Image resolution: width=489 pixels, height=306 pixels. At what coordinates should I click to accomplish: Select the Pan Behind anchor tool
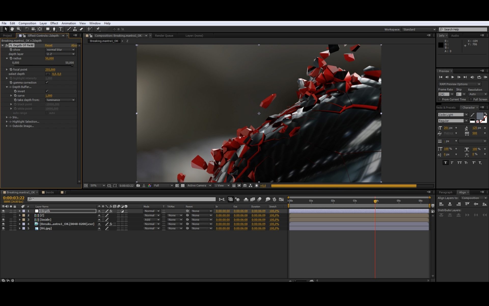[40, 29]
